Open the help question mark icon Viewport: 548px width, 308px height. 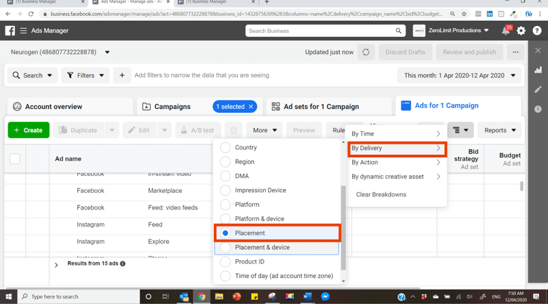pos(537,31)
